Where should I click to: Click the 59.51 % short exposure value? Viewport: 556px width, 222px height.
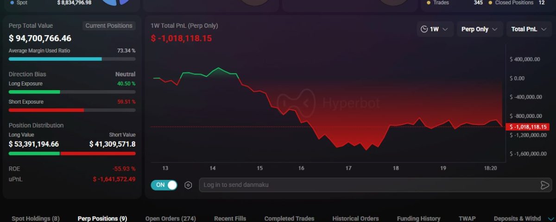point(126,102)
